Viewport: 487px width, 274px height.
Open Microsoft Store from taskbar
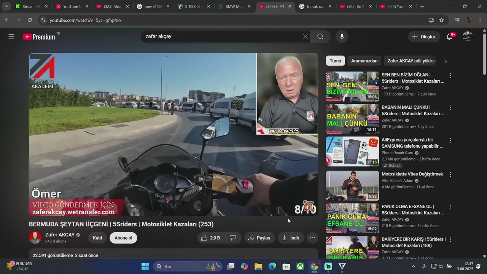[x=286, y=266]
